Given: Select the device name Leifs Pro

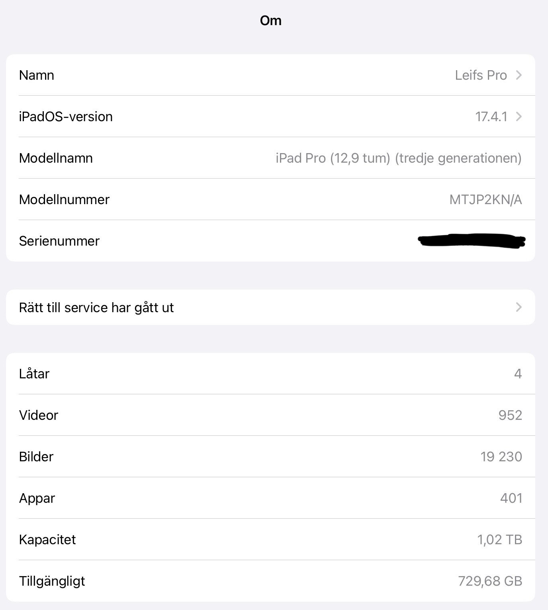Looking at the screenshot, I should (x=481, y=75).
